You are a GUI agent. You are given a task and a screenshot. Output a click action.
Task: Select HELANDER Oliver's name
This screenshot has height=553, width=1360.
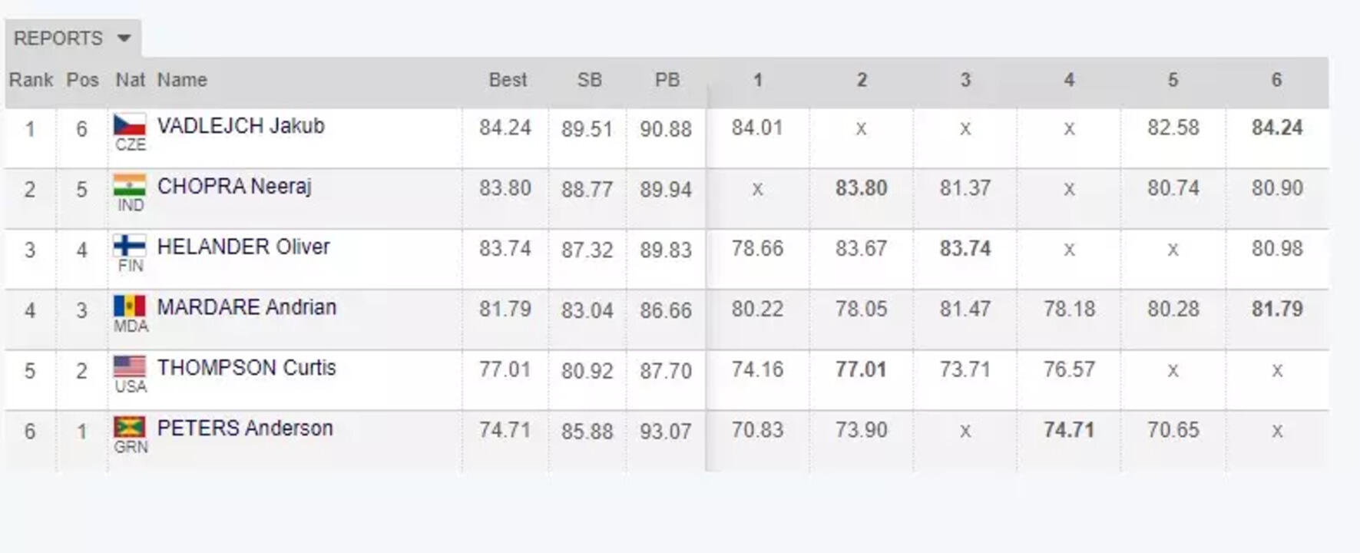[x=243, y=247]
